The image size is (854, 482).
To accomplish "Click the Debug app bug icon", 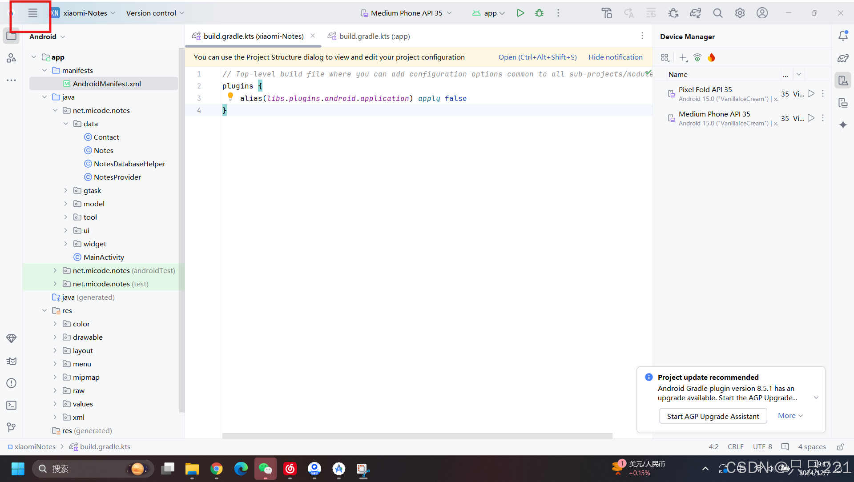I will pyautogui.click(x=539, y=13).
